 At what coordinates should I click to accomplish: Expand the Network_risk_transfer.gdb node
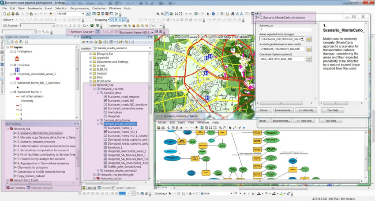point(94,175)
